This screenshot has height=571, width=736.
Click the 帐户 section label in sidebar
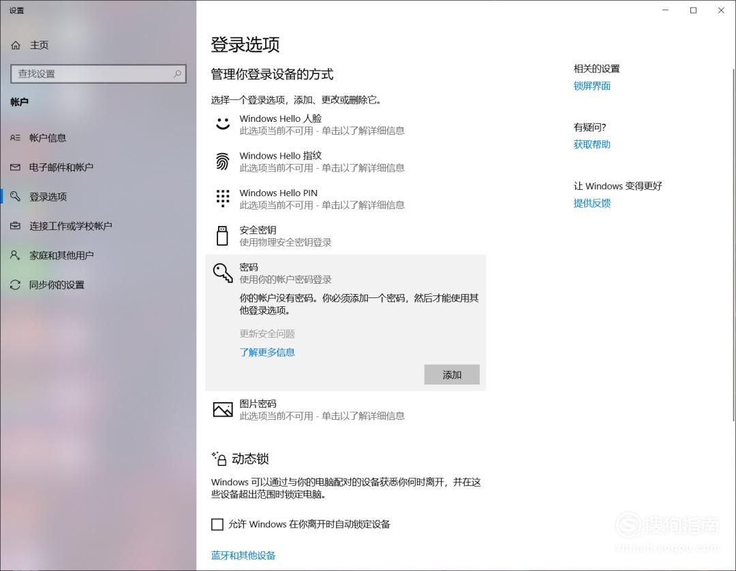(x=19, y=101)
